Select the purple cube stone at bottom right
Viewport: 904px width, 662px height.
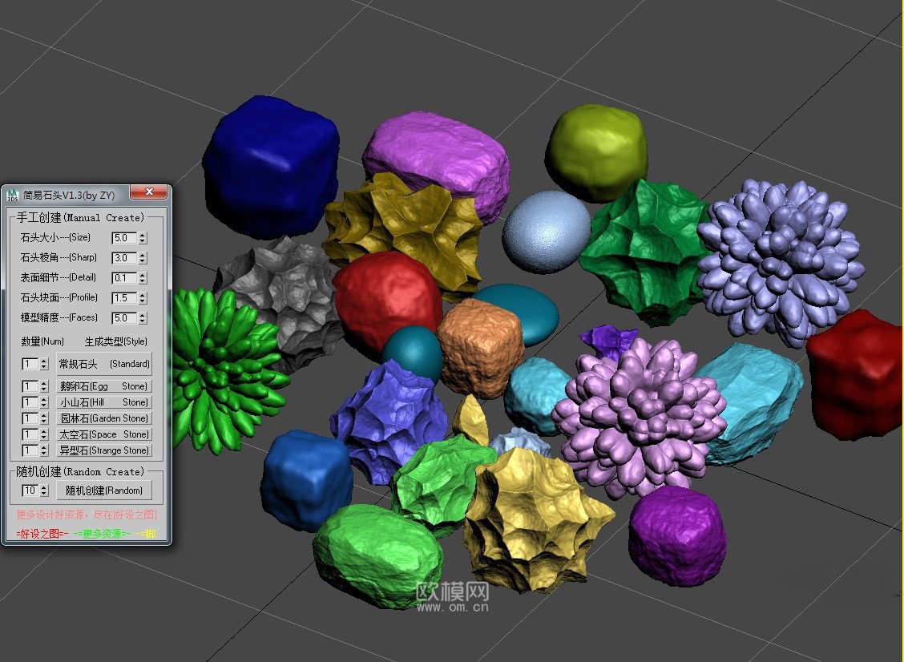[x=677, y=536]
